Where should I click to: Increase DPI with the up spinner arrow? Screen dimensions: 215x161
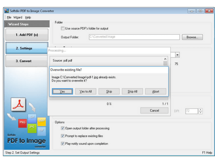click(200, 110)
